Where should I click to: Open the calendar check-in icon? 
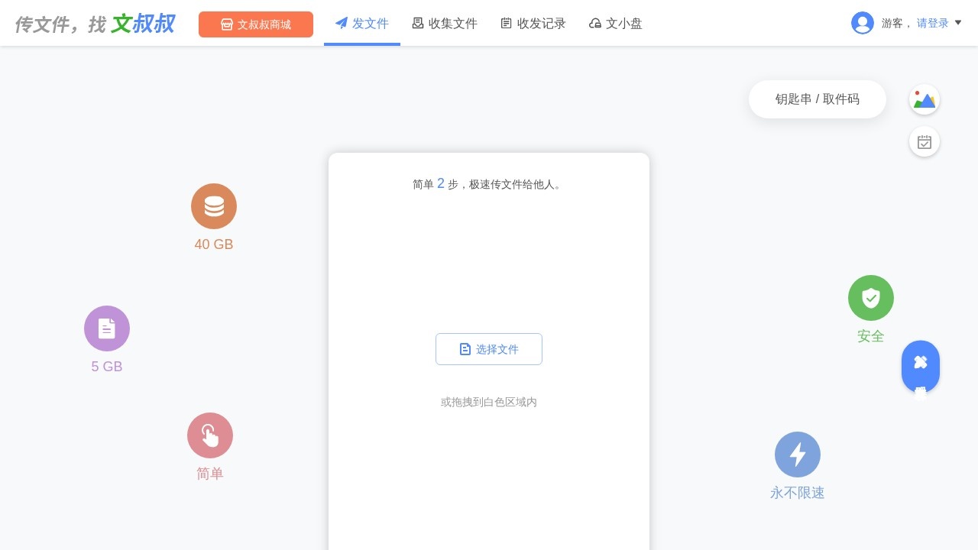click(x=925, y=141)
